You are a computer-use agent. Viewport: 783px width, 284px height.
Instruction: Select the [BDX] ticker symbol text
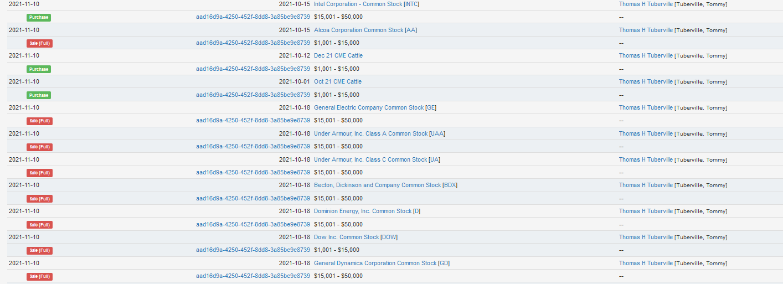coord(450,185)
